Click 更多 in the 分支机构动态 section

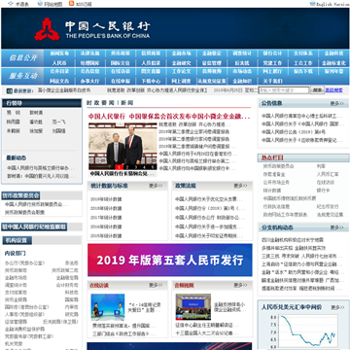coord(337,227)
